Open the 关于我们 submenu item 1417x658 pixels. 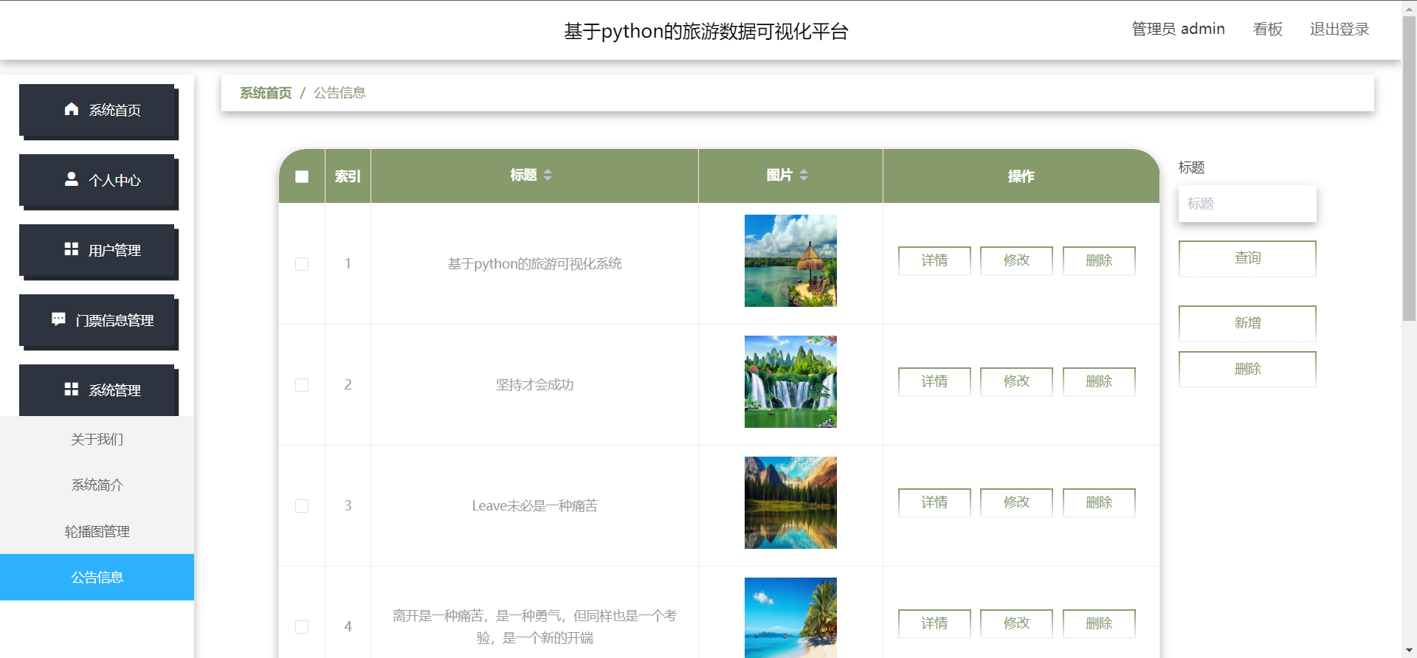[x=97, y=440]
